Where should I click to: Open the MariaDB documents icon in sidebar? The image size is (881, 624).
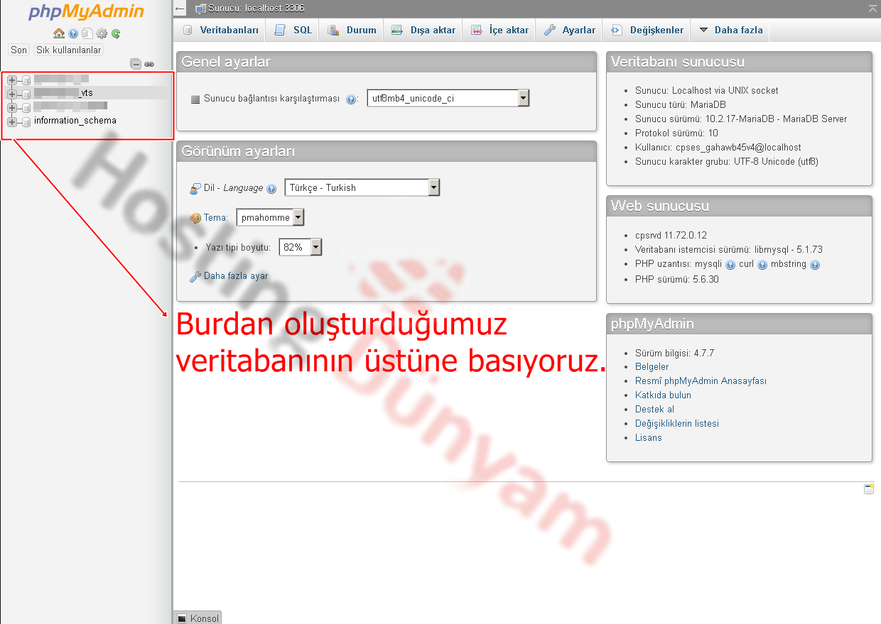[87, 33]
